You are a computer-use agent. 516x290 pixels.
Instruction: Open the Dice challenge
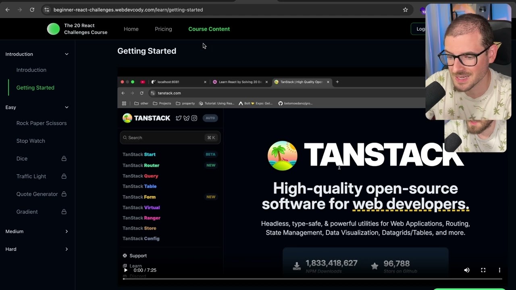(22, 159)
